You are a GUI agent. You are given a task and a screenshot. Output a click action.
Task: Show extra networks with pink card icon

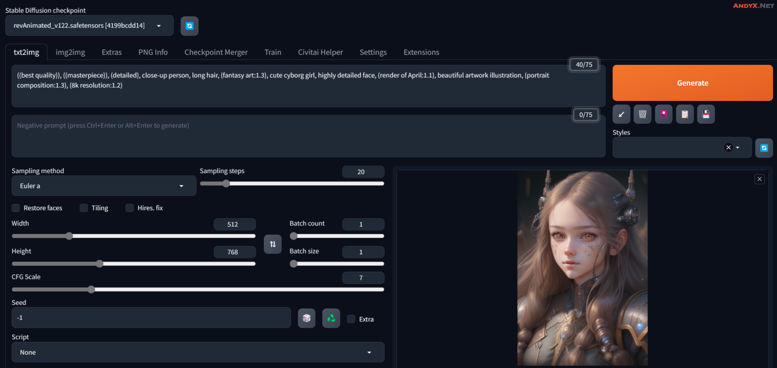point(664,114)
